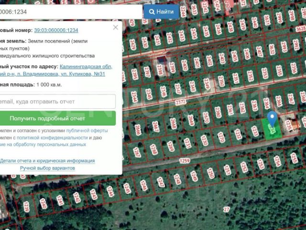
Task: Select parcel labeled 1254 on map
Action: click(x=277, y=161)
